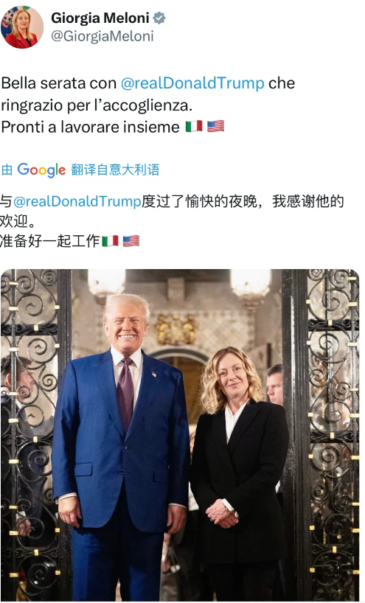Open @realDonaldTrump mention in Italian text
Viewport: 365px width, 603px height.
[x=192, y=83]
